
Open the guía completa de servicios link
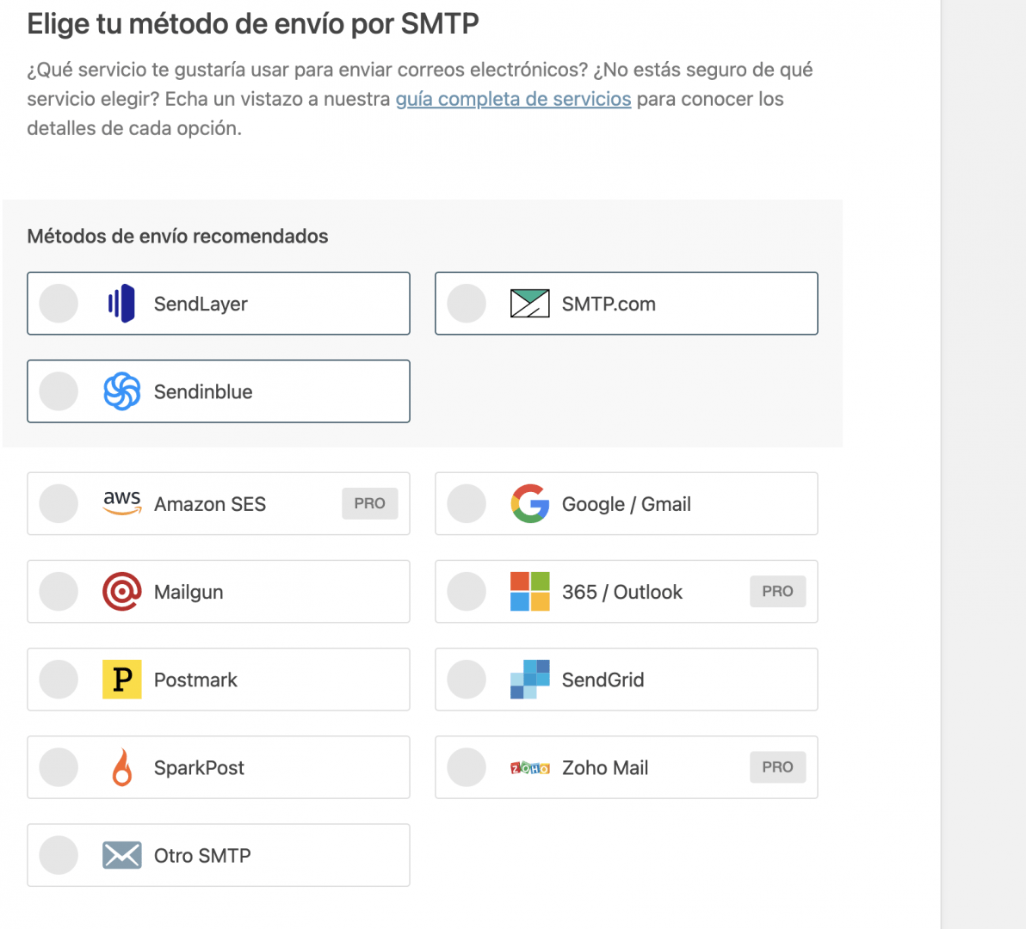tap(513, 100)
